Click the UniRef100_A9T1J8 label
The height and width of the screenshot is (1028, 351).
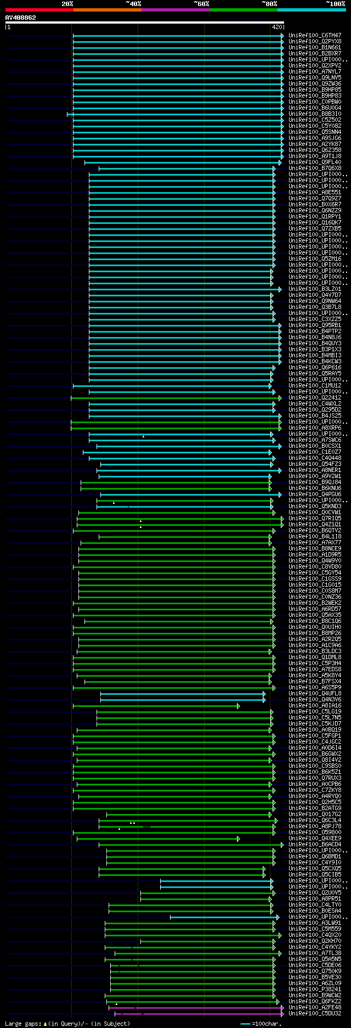coord(315,156)
